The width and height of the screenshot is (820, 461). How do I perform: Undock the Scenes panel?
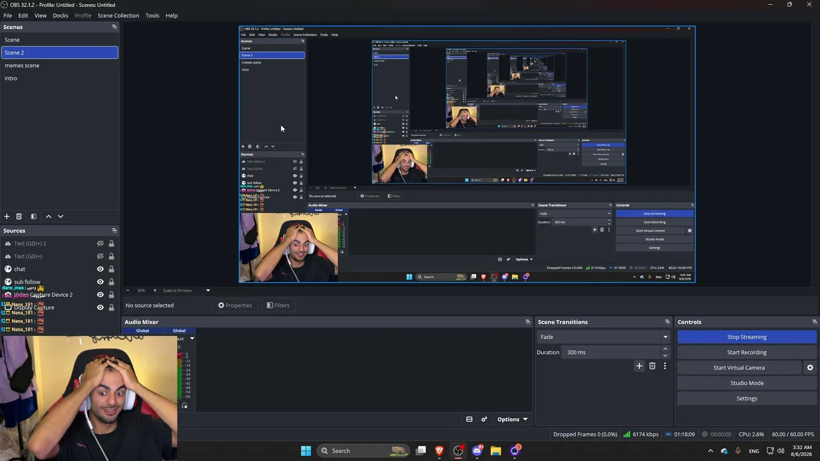[x=114, y=27]
